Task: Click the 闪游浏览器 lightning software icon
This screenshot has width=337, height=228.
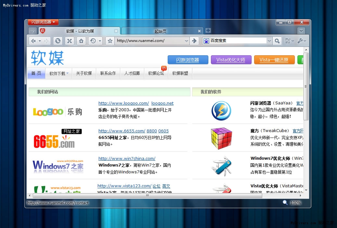Action: click(x=221, y=111)
